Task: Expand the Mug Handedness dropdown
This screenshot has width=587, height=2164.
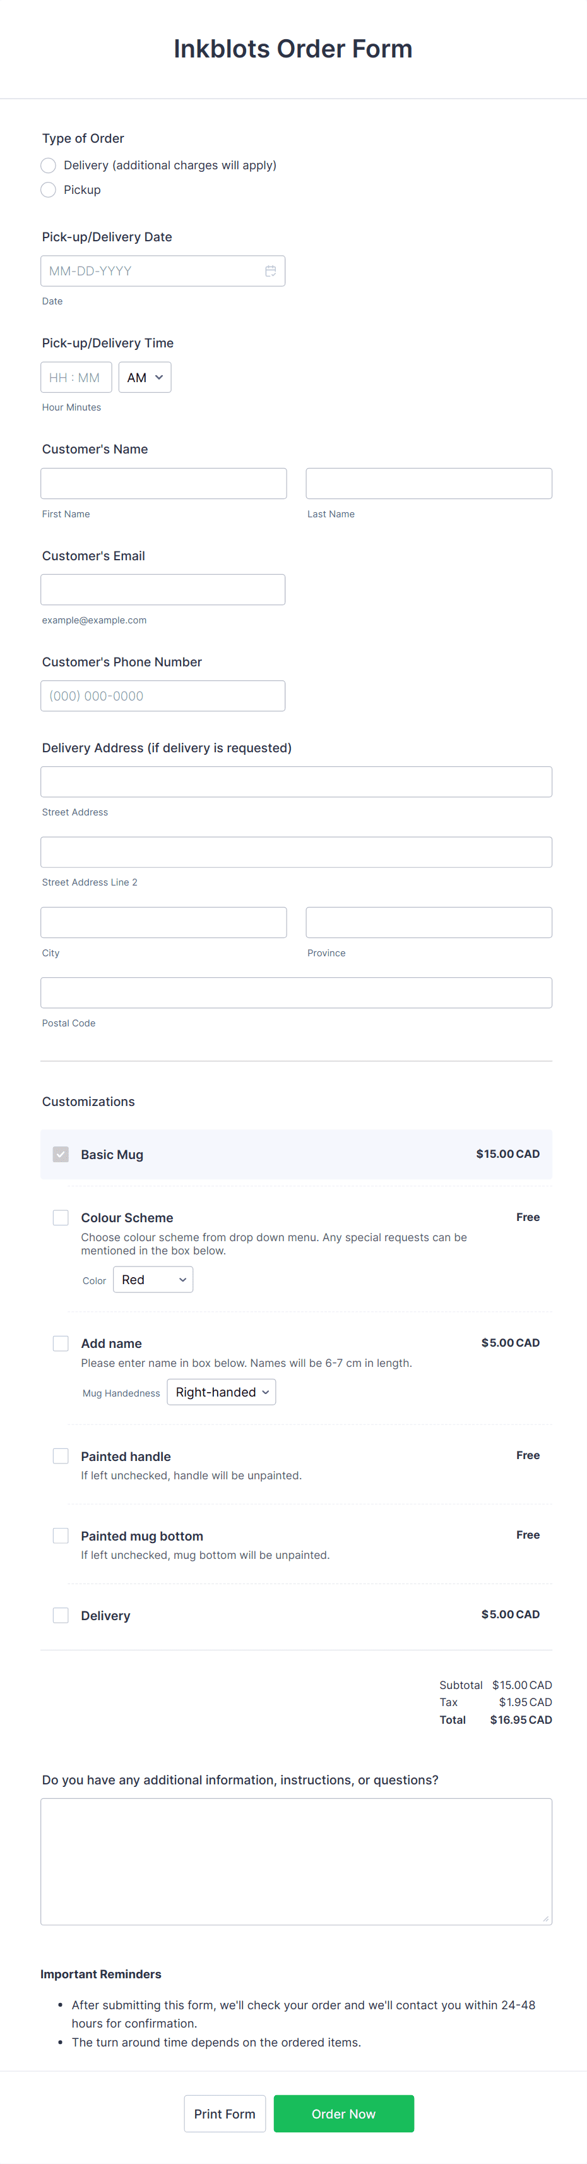Action: (x=221, y=1392)
